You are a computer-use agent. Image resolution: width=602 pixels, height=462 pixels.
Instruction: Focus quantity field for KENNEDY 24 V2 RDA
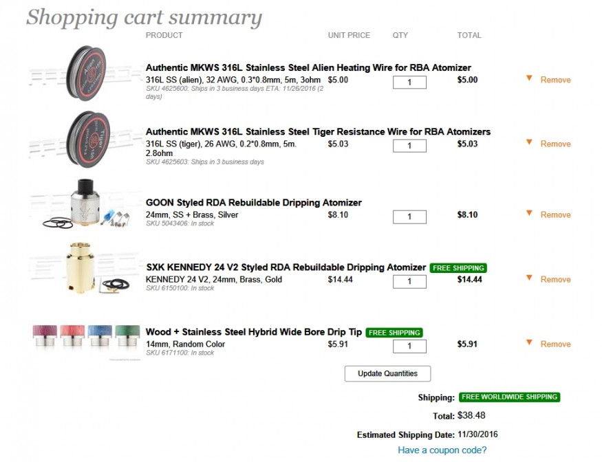pos(409,282)
